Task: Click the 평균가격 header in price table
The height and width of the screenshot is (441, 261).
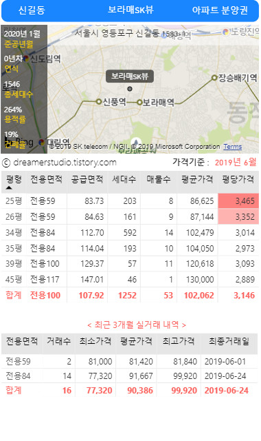Action: coord(197,179)
